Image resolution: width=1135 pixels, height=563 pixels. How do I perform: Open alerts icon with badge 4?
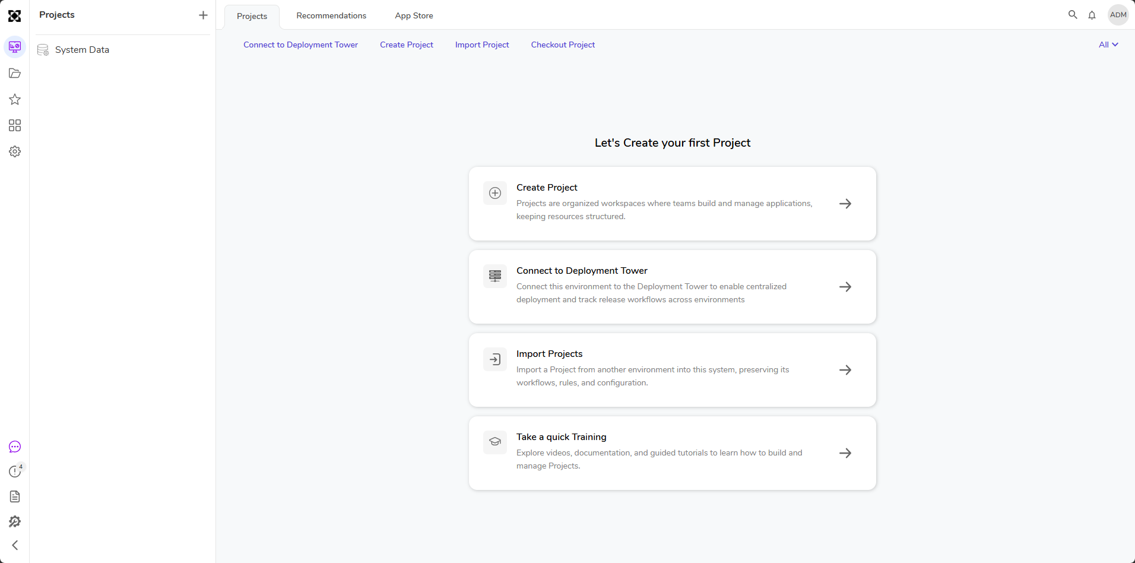click(15, 471)
